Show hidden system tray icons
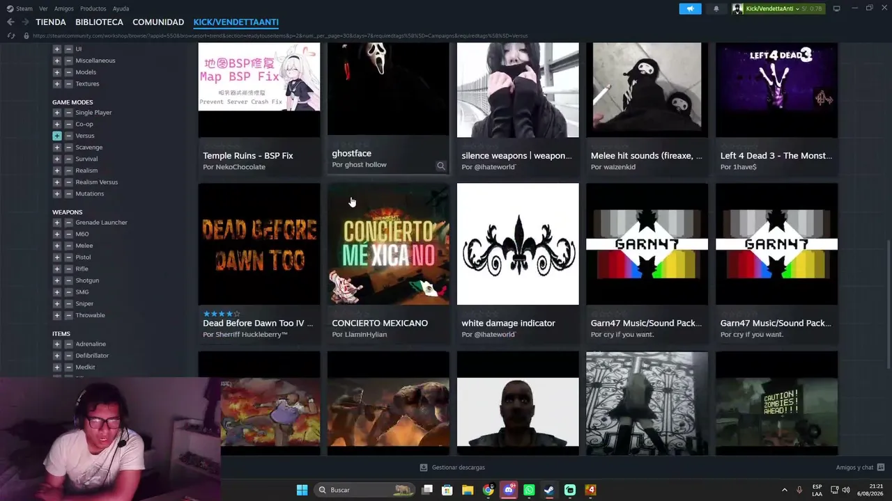 coord(784,490)
